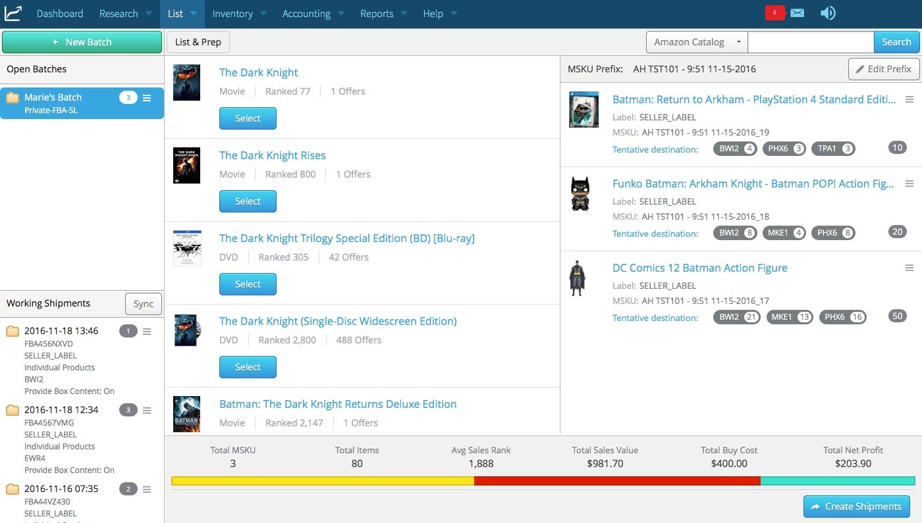The image size is (922, 523).
Task: Click The Dark Knight movie cover thumbnail
Action: click(x=186, y=82)
